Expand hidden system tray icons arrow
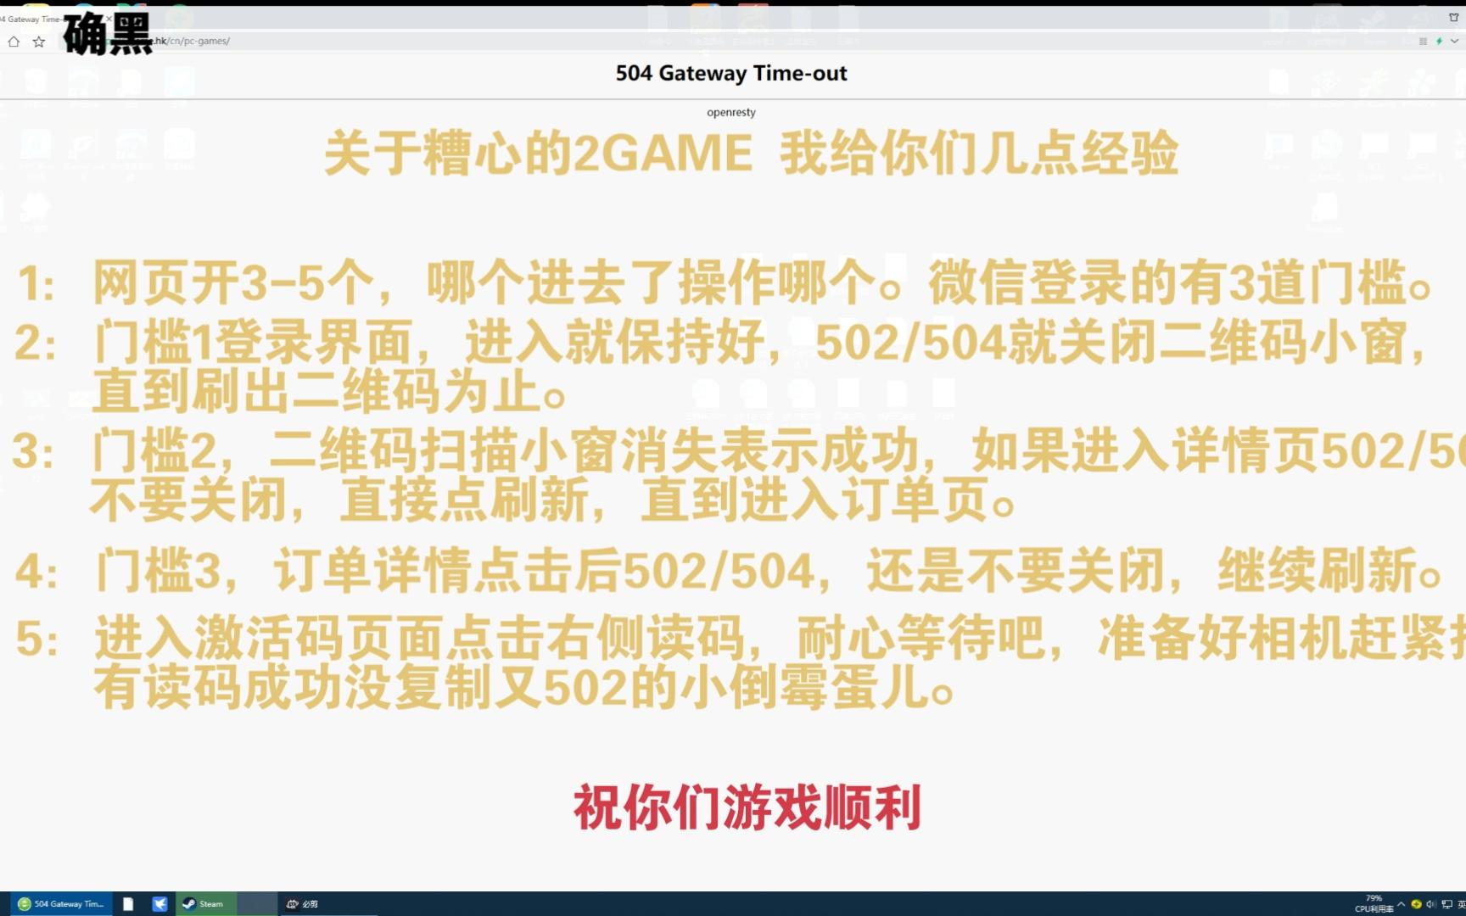Image resolution: width=1466 pixels, height=916 pixels. pyautogui.click(x=1401, y=904)
